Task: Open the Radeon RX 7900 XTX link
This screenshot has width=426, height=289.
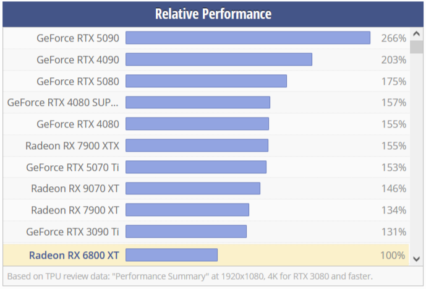Action: (72, 145)
